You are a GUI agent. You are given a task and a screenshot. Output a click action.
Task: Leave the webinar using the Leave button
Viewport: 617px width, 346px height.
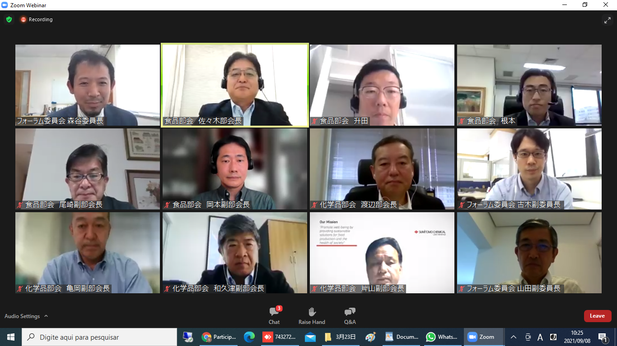coord(597,316)
